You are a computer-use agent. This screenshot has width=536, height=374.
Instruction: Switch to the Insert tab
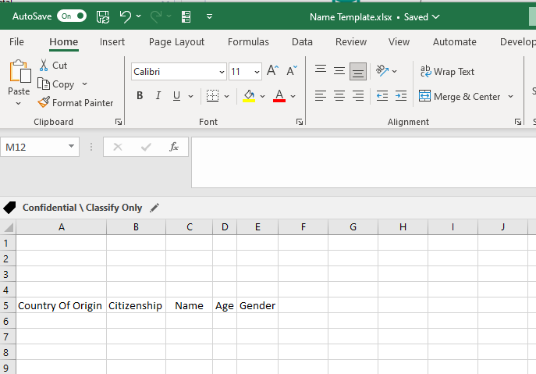tap(112, 41)
